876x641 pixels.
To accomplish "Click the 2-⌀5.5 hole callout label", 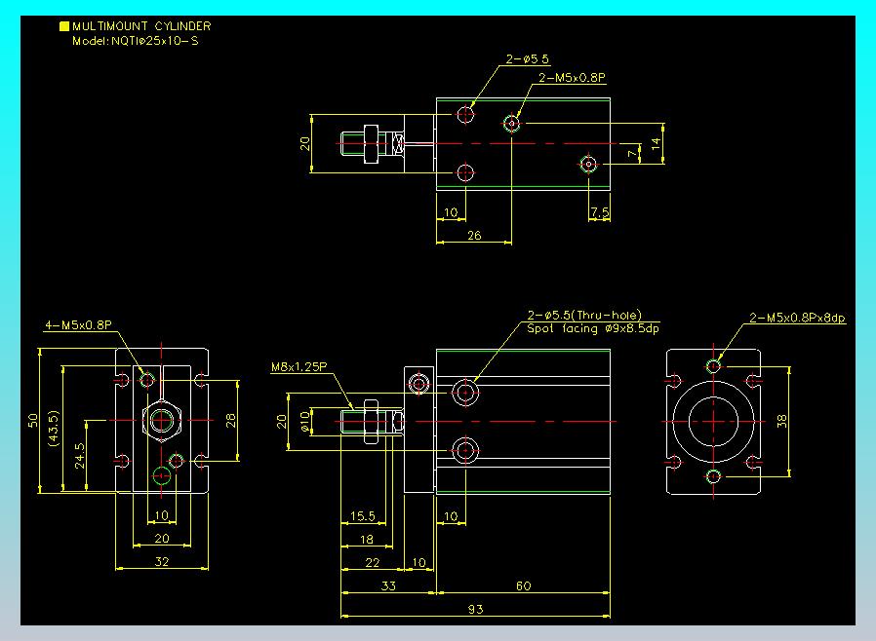I will tap(528, 59).
